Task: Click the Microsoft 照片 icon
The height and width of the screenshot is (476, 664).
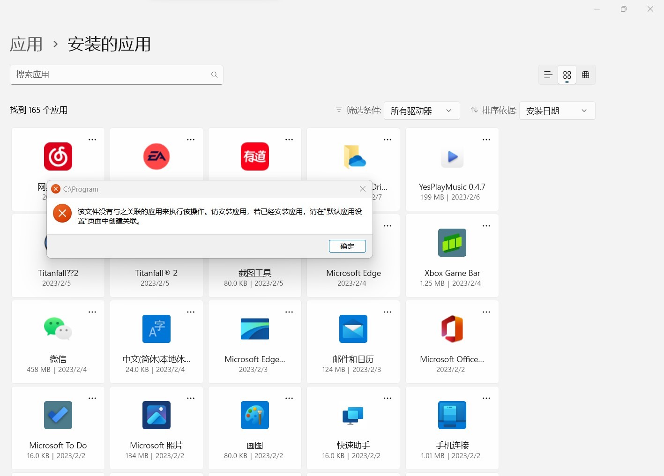Action: [x=157, y=415]
